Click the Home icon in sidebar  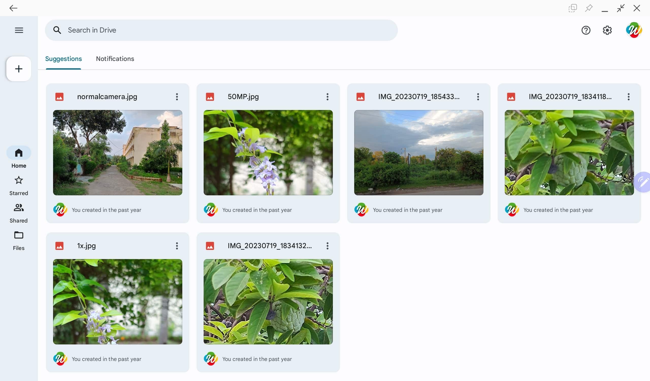(x=19, y=152)
